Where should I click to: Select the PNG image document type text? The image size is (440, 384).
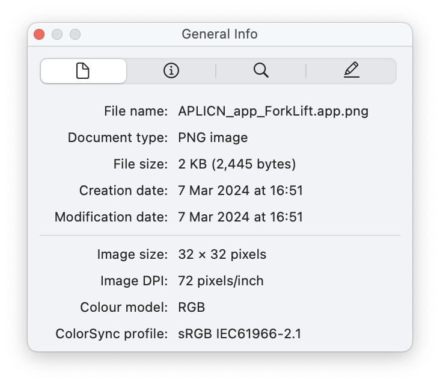pyautogui.click(x=213, y=138)
